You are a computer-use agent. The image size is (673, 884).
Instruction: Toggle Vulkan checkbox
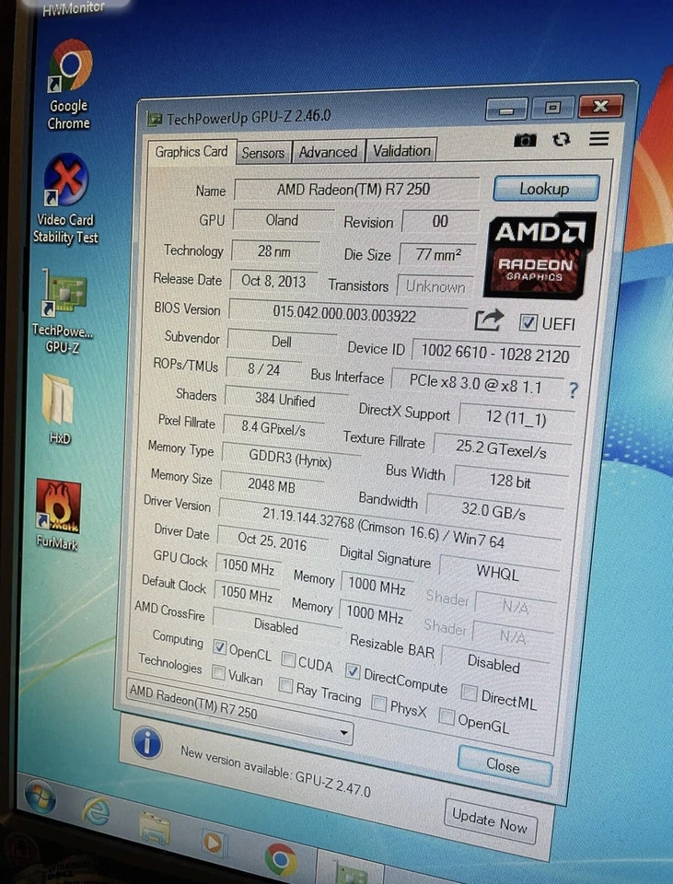(218, 672)
